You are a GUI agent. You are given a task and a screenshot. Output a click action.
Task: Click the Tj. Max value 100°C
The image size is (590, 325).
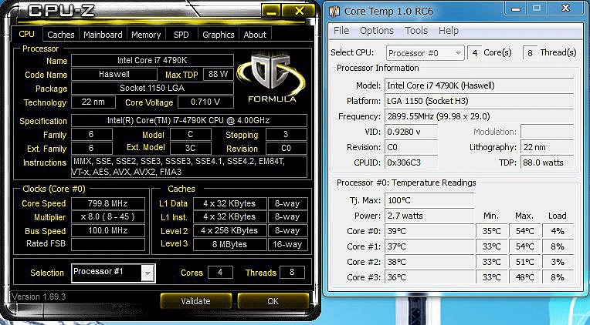(x=429, y=200)
